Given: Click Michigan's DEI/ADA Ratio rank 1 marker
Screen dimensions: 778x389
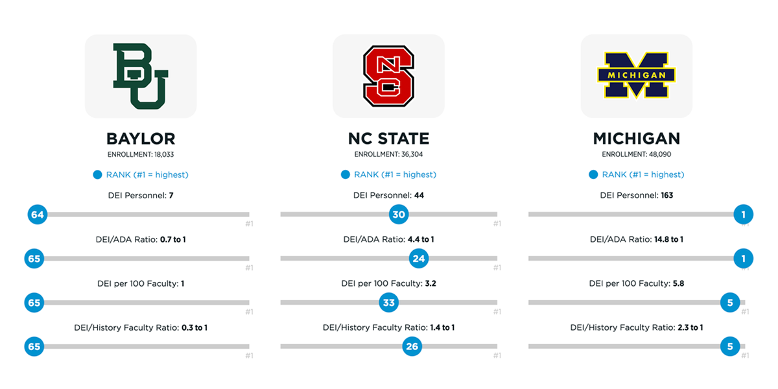Looking at the screenshot, I should (743, 259).
